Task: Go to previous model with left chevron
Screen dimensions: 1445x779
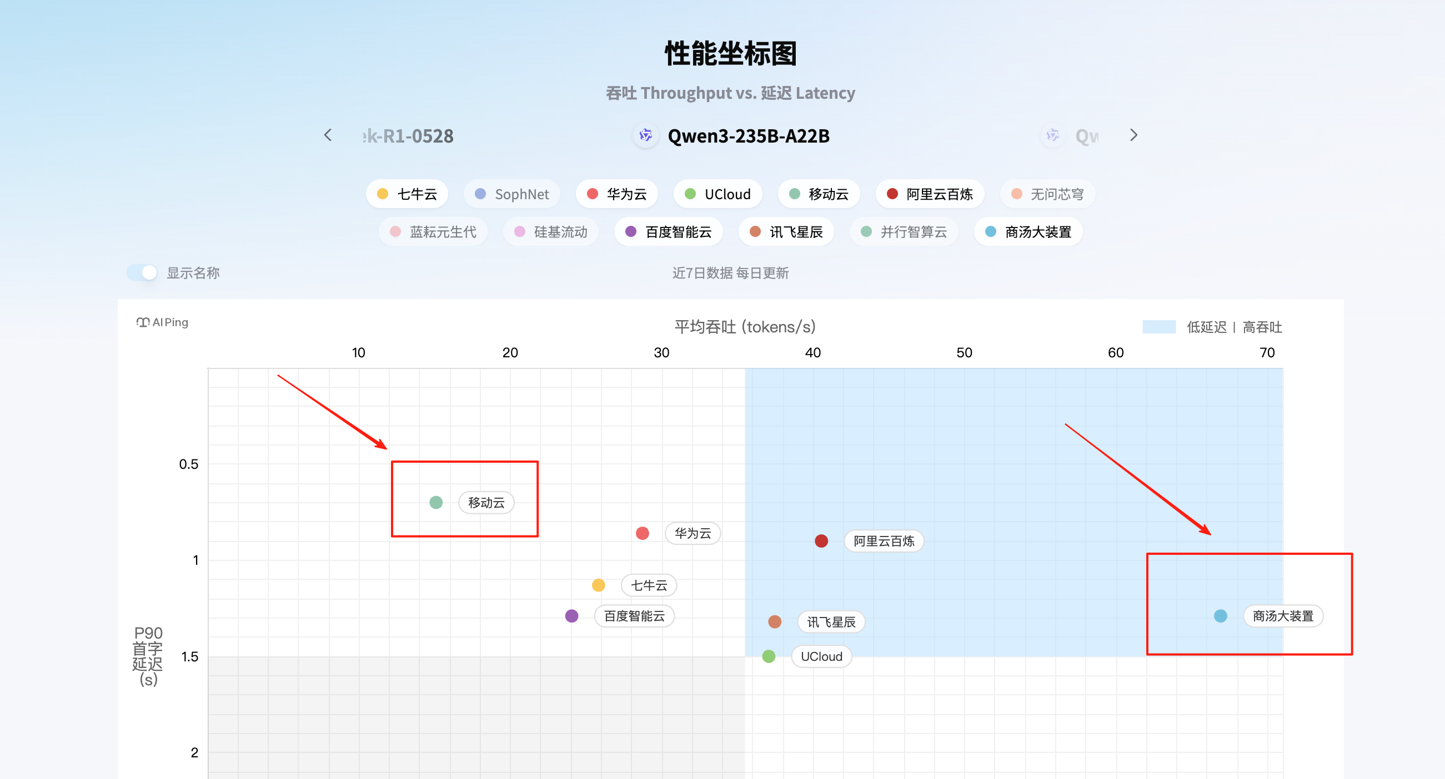Action: (x=328, y=135)
